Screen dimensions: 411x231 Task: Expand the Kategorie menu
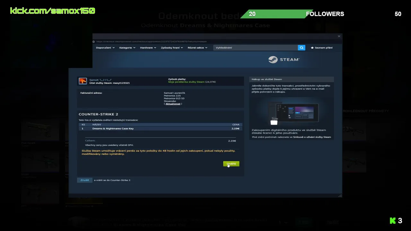pos(127,48)
